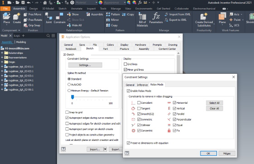Expand rugalmas_tgk_02-01:1 node
The width and height of the screenshot is (254, 164).
pos(2,67)
